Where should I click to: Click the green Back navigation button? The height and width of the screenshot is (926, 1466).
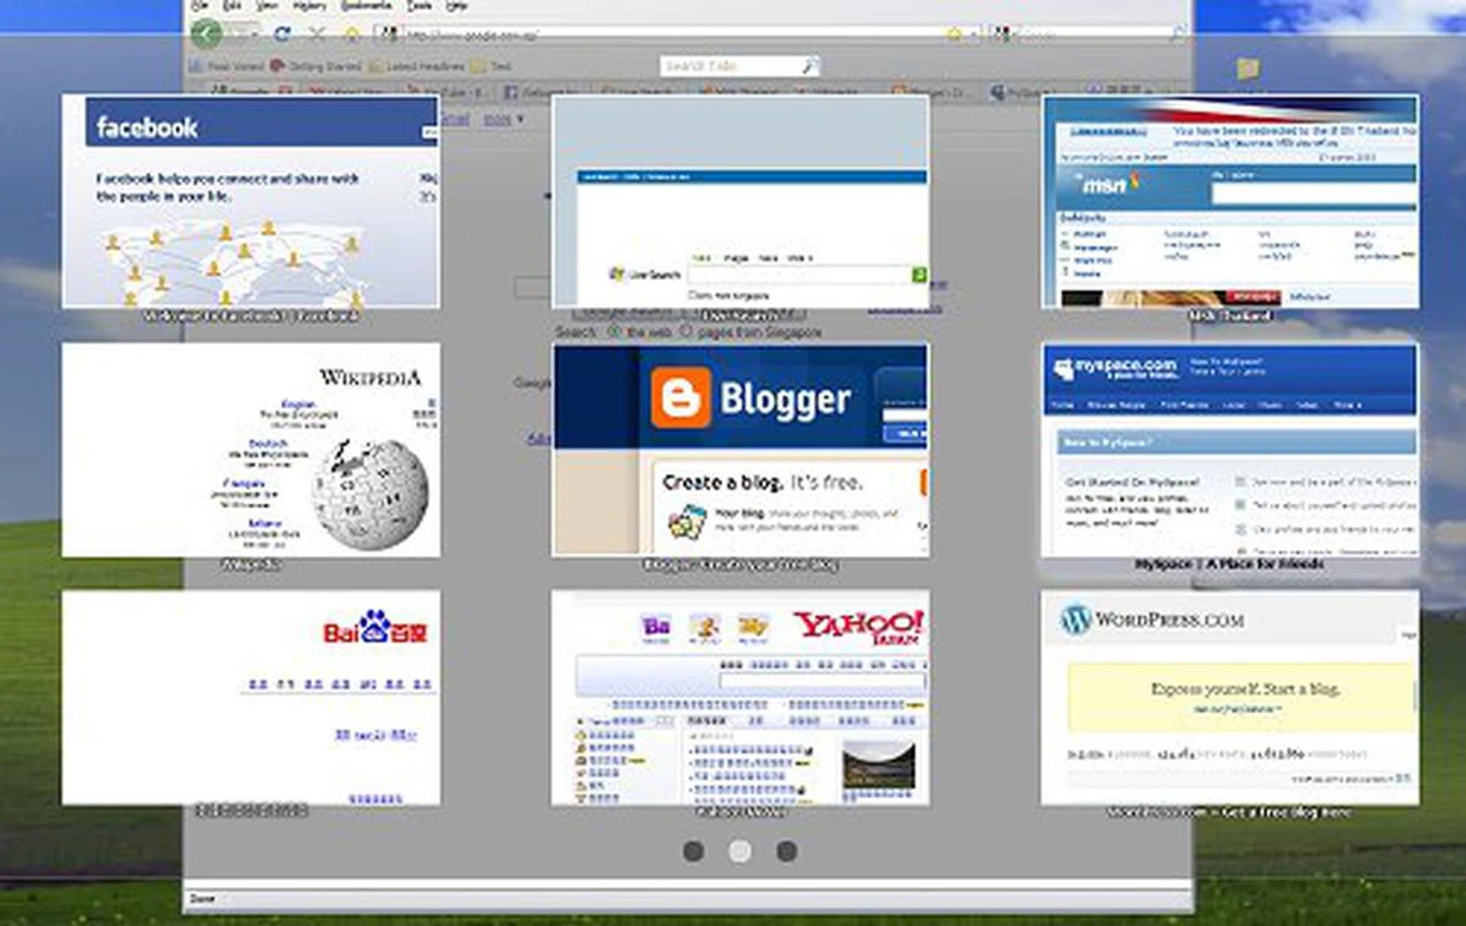click(x=205, y=34)
